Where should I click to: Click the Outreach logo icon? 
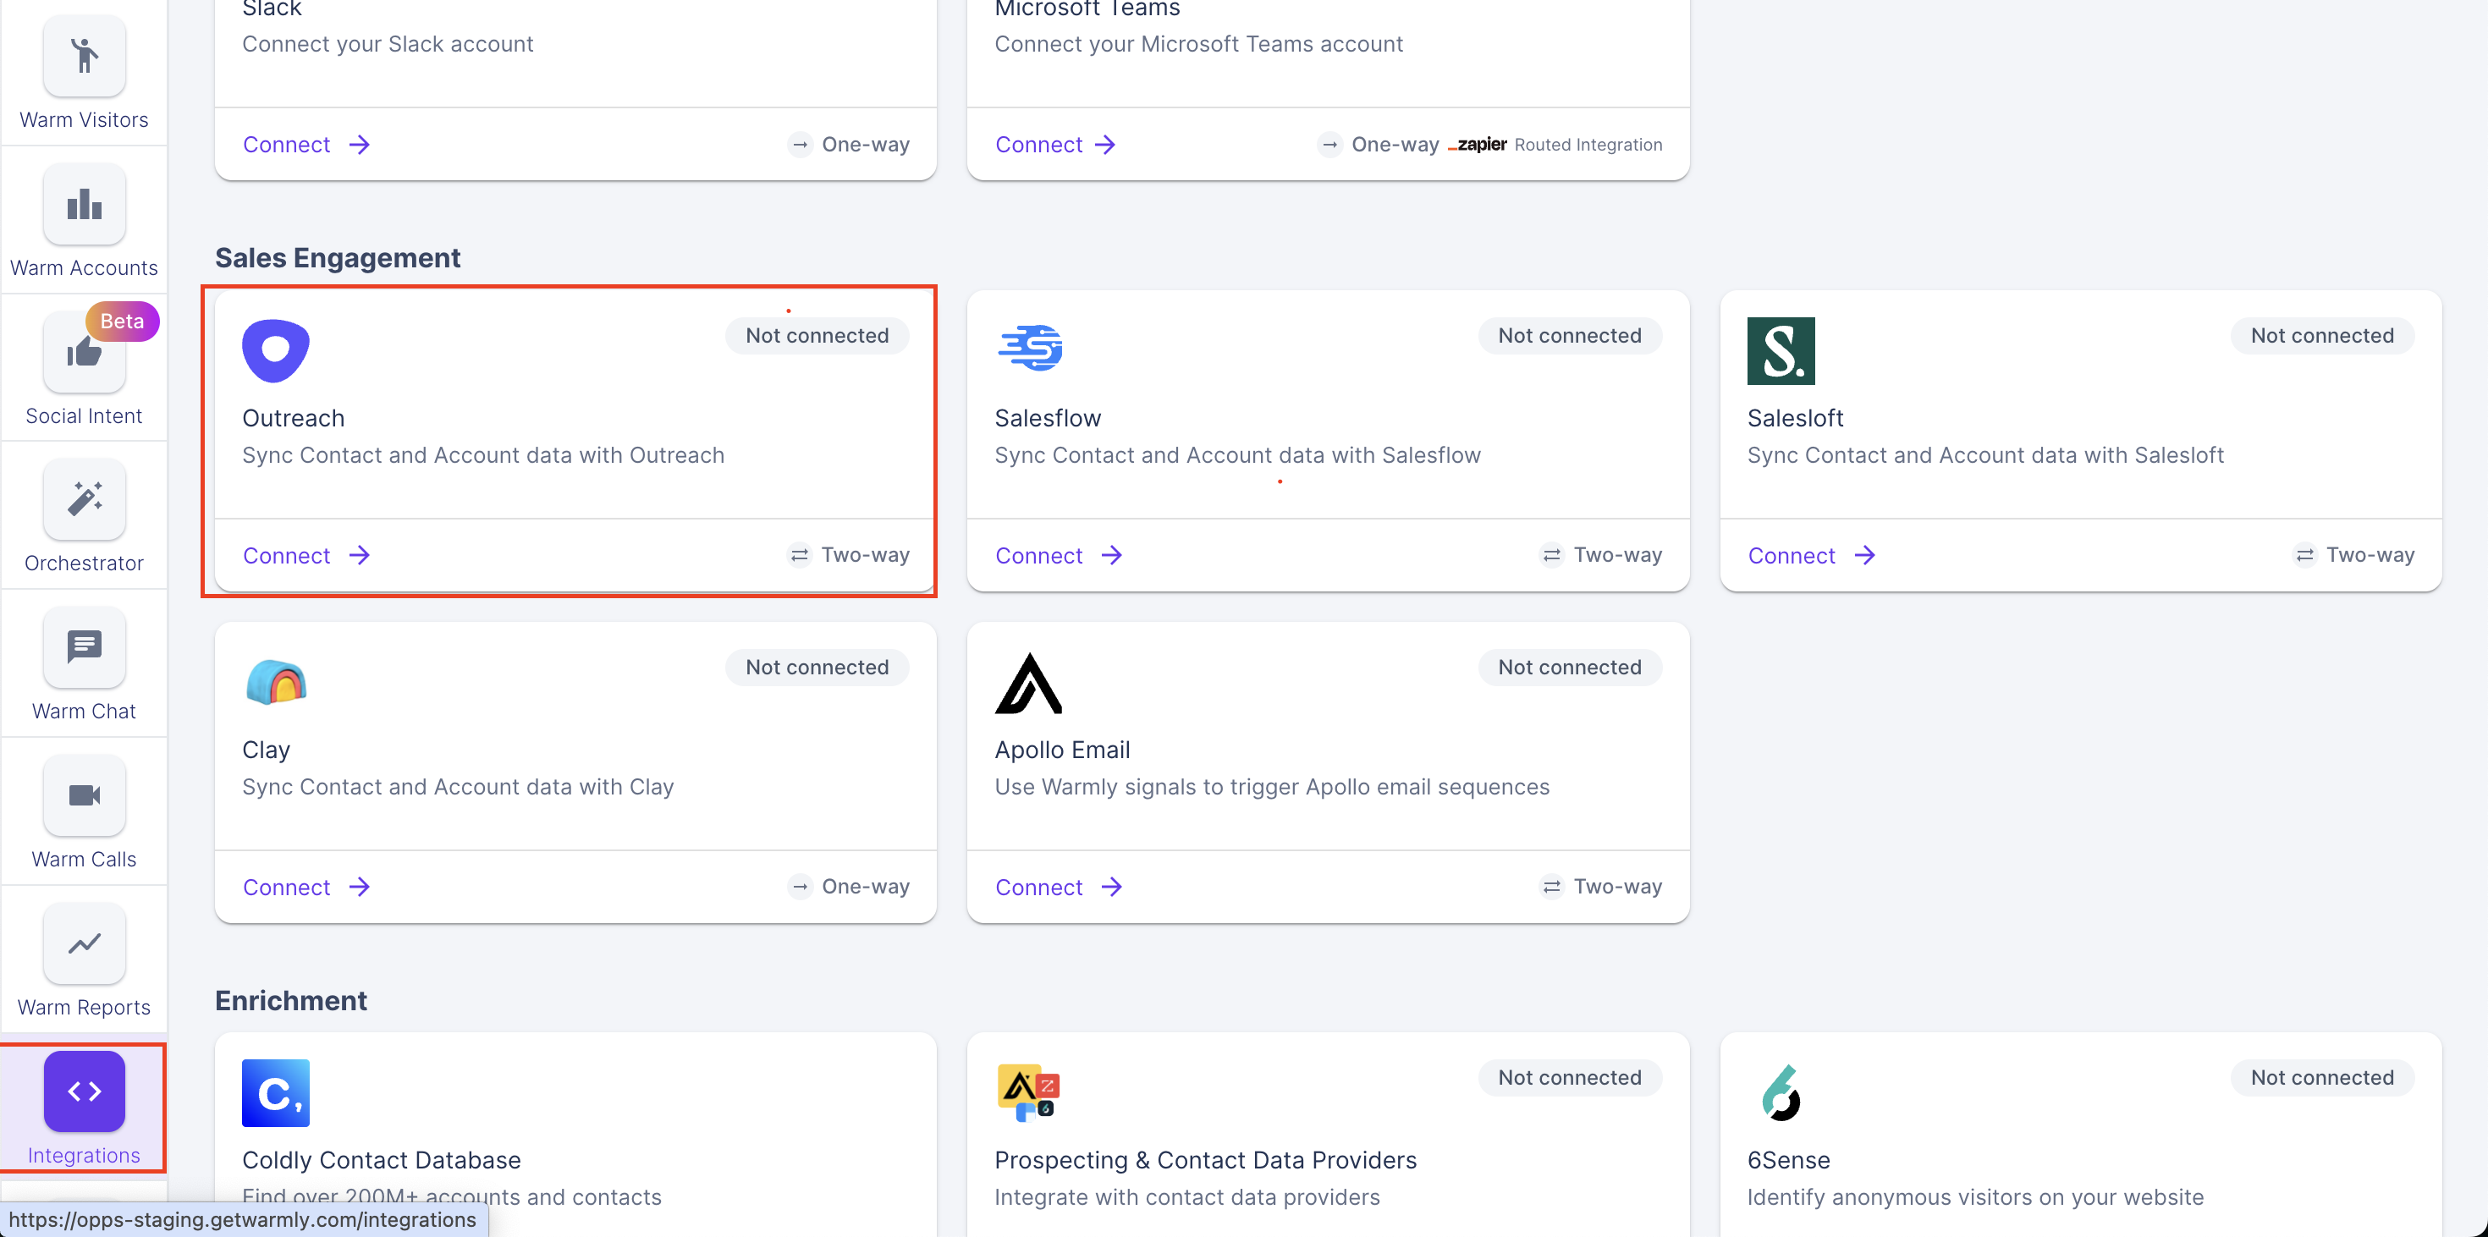pos(275,350)
